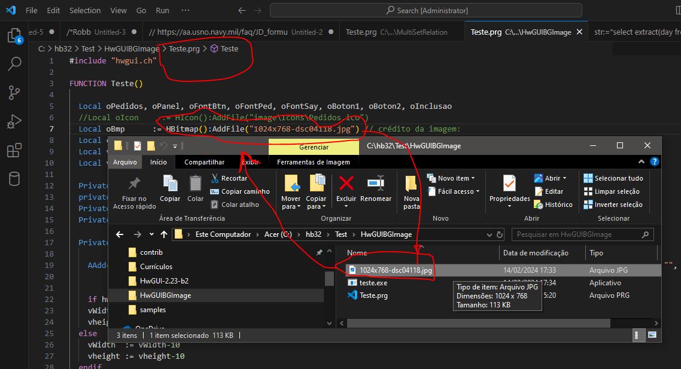Click the Excluir red X icon

click(346, 183)
